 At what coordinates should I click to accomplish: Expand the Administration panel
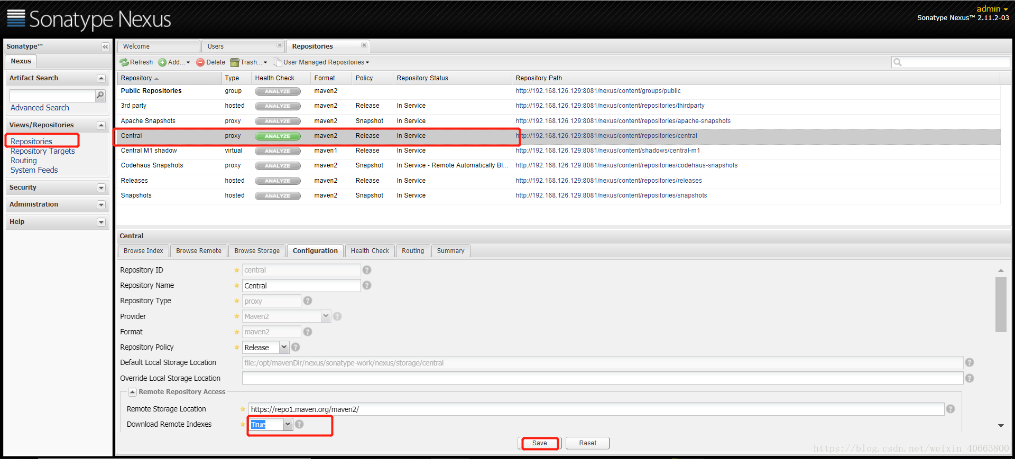pos(101,204)
